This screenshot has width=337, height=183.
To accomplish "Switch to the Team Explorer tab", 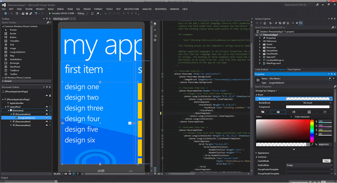I will pos(294,69).
